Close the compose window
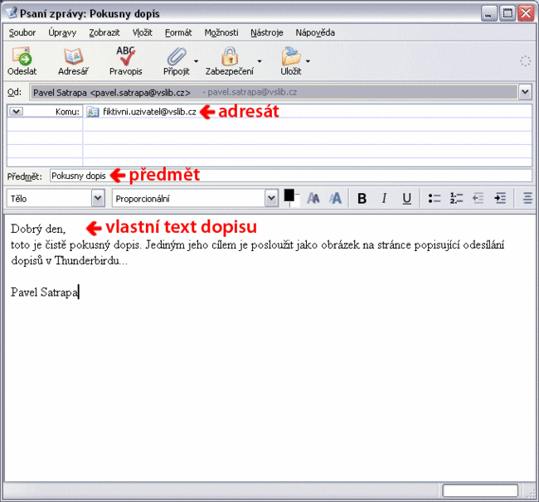Screen dimensions: 539x502 [526, 14]
